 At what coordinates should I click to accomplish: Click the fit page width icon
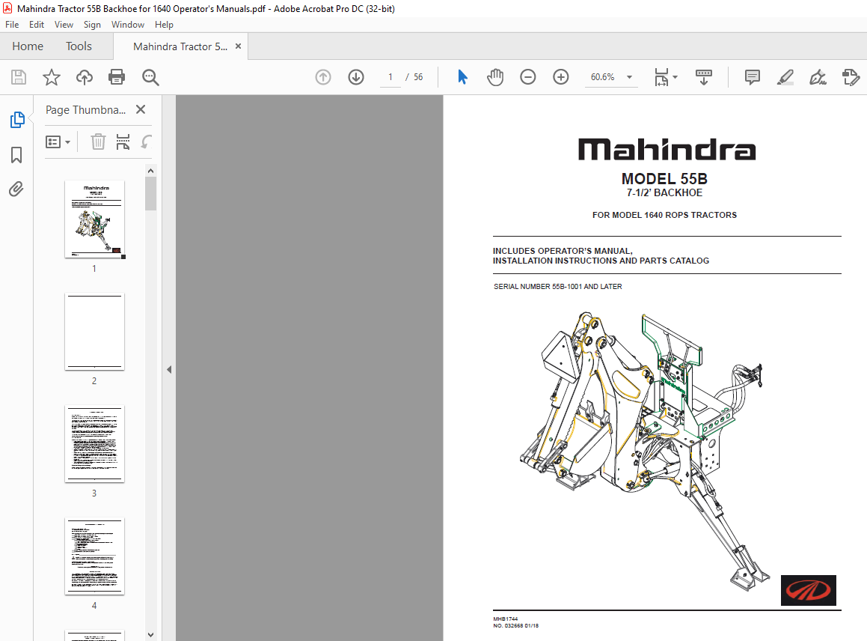pos(661,77)
